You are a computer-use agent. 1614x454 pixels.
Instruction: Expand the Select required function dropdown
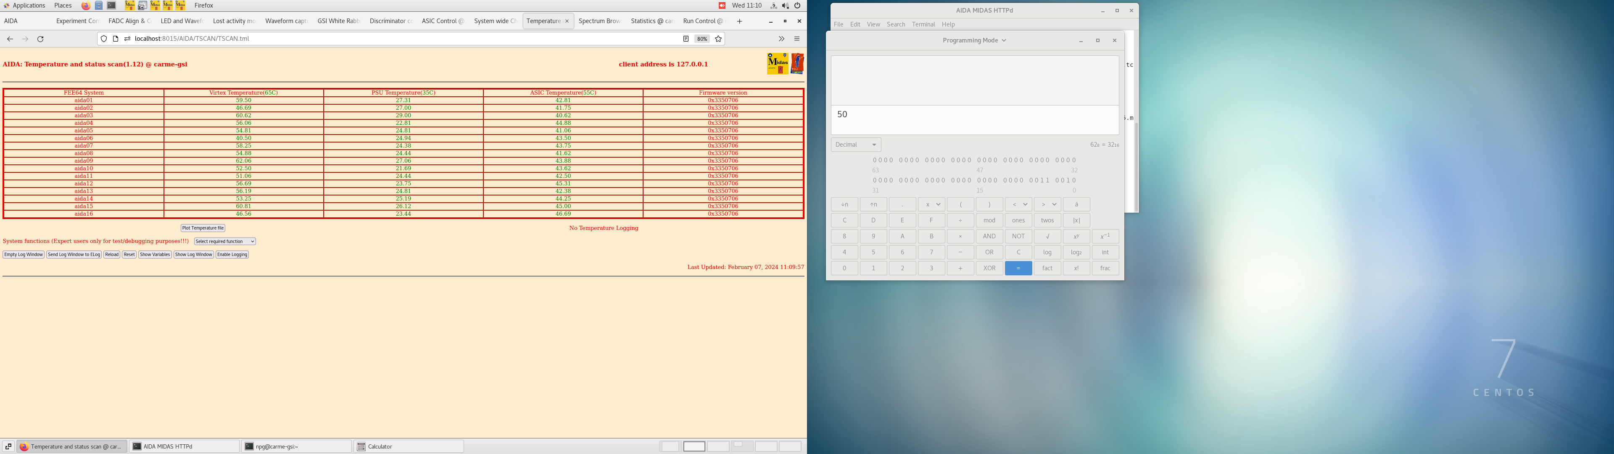224,241
